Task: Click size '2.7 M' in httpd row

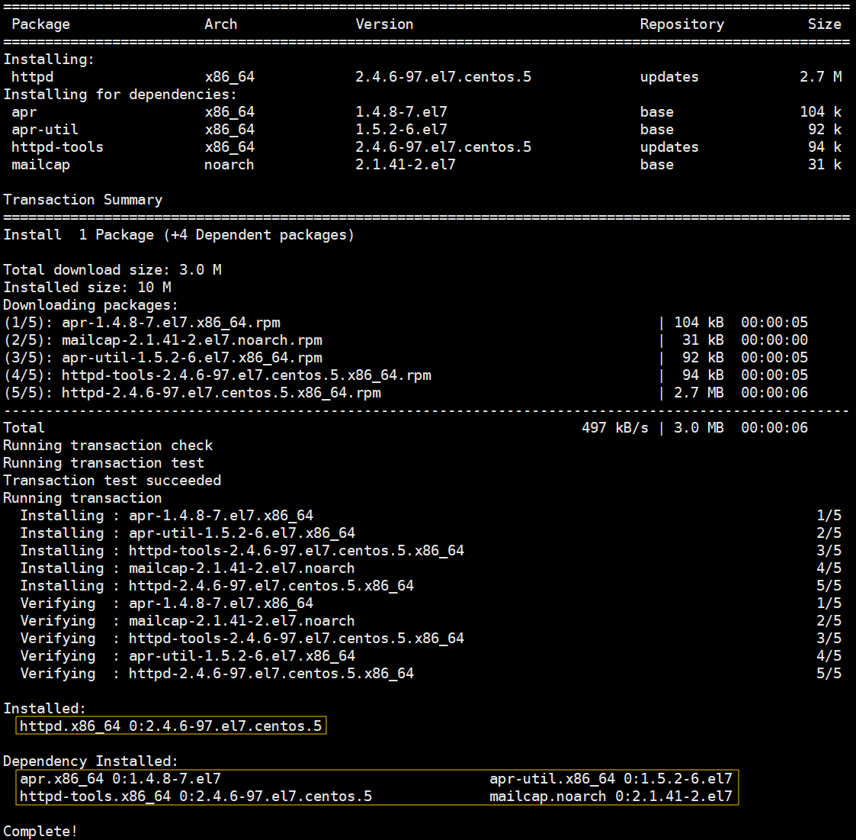Action: point(820,76)
